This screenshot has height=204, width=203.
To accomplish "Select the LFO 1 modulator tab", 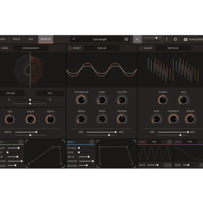I will tap(142, 142).
